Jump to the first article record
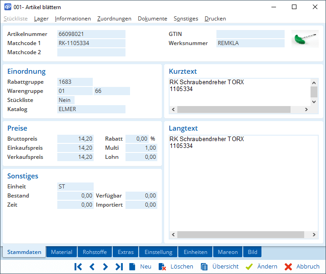This screenshot has height=274, width=326. tap(78, 267)
